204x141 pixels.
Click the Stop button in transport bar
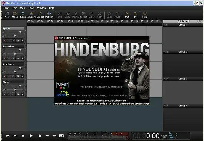[23, 136]
